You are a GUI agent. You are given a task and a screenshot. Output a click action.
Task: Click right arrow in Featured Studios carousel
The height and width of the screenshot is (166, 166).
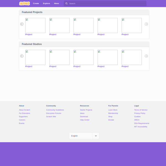(146, 56)
